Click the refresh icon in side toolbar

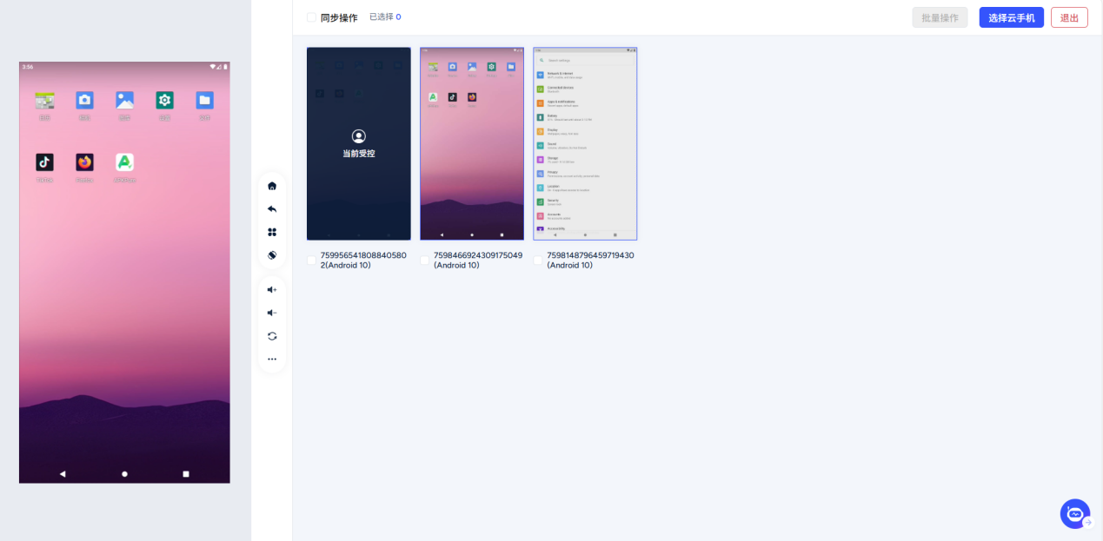(x=272, y=336)
